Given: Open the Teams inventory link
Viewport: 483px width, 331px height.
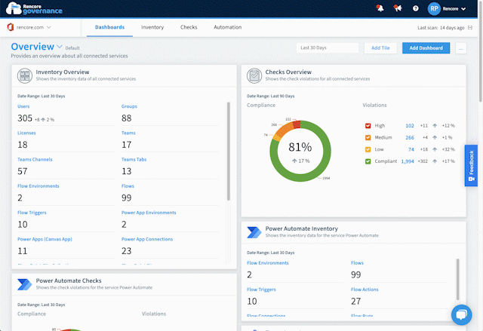Looking at the screenshot, I should point(128,133).
